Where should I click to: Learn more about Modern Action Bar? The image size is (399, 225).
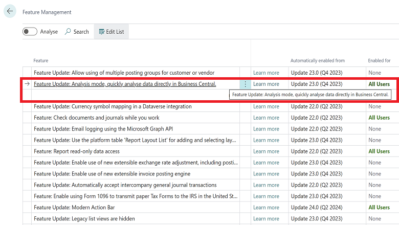pyautogui.click(x=266, y=208)
